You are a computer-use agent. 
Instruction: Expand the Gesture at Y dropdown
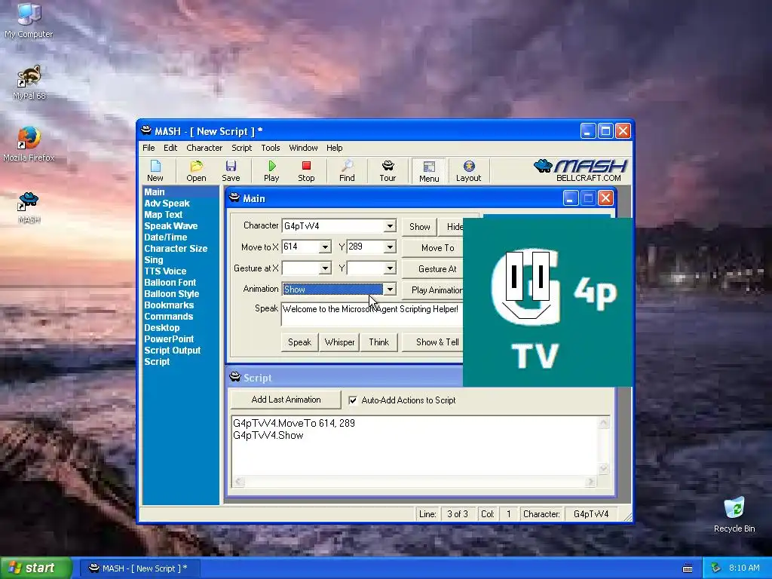click(x=390, y=268)
